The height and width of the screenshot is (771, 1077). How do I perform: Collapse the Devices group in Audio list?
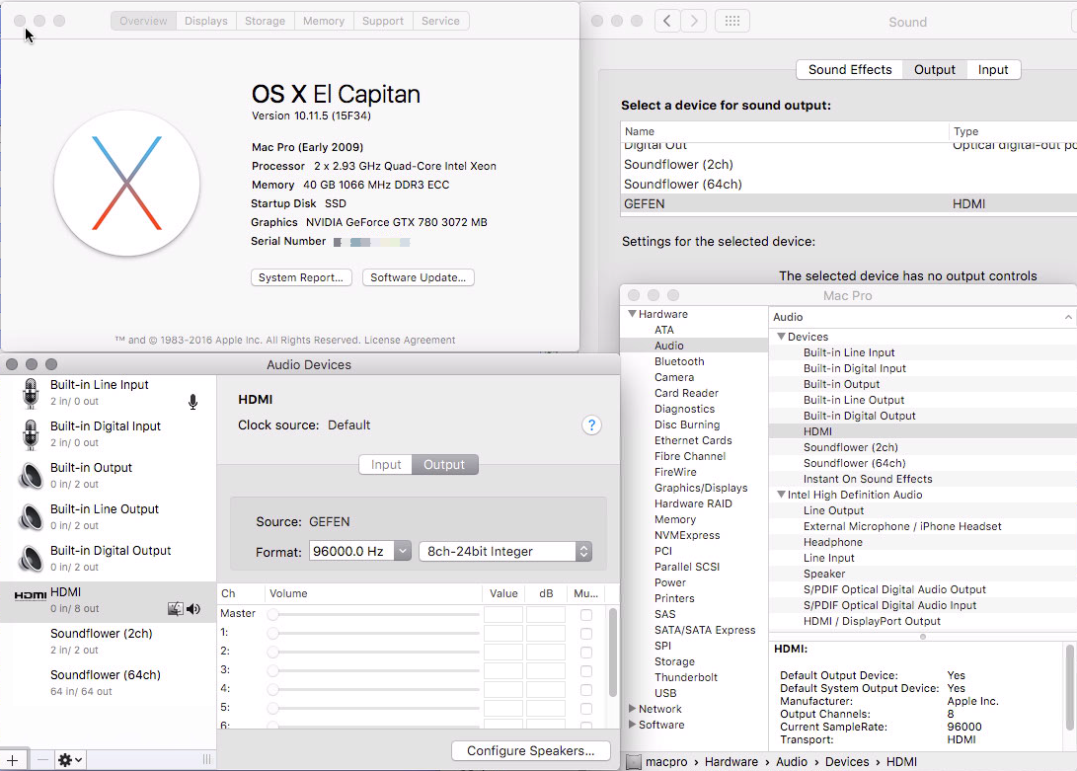pos(781,337)
